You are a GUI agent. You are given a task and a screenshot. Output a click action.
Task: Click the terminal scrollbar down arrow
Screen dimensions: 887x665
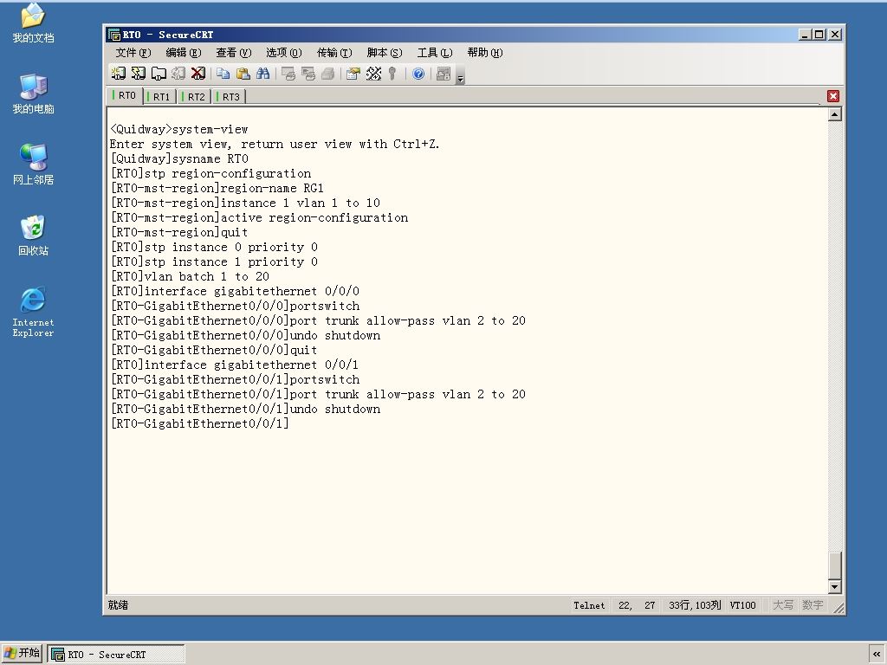click(834, 586)
